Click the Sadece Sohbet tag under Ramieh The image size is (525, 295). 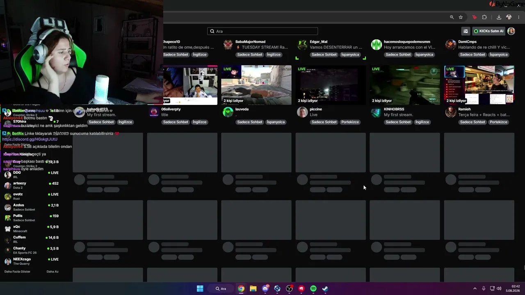(472, 122)
